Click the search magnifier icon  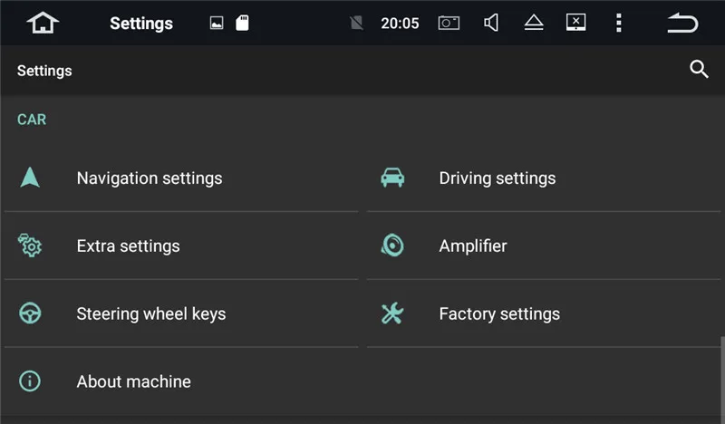[699, 70]
